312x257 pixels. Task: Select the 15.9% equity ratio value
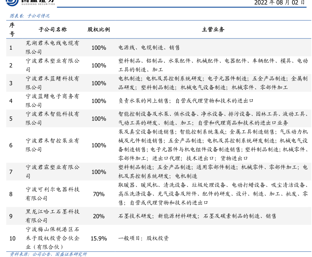(99, 238)
